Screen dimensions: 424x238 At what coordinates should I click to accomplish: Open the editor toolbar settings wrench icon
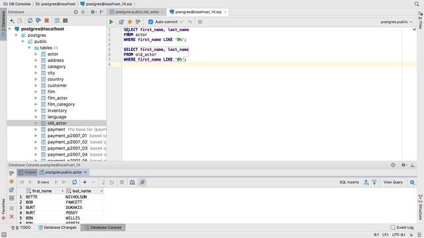[138, 22]
